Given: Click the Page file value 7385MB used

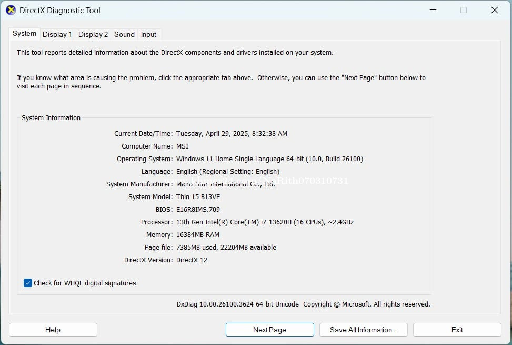Looking at the screenshot, I should click(x=226, y=248).
